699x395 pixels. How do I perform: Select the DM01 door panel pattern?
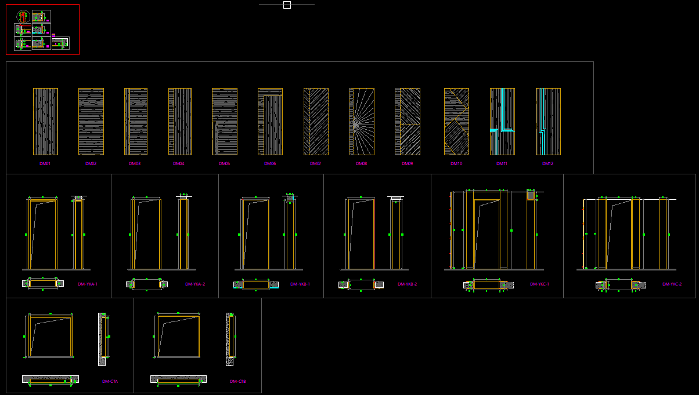point(45,122)
